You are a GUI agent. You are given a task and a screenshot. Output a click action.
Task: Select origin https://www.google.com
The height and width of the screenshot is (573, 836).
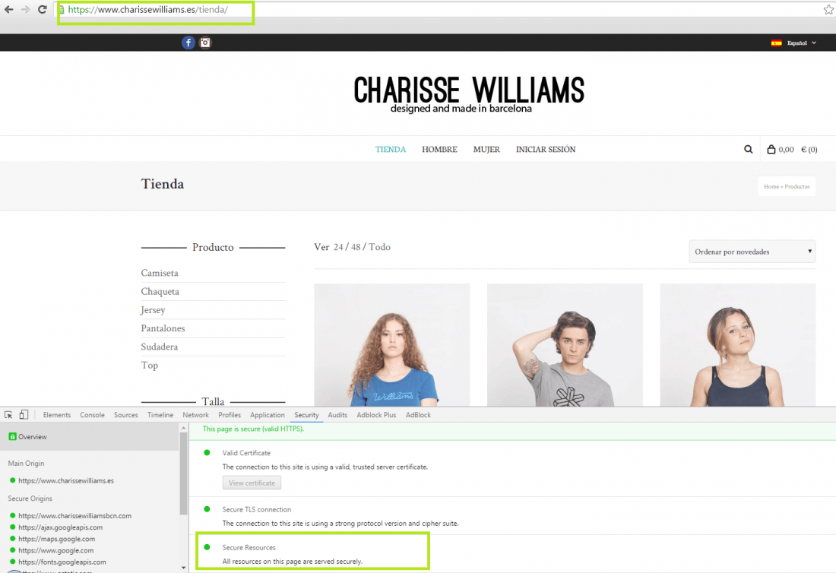pyautogui.click(x=55, y=551)
